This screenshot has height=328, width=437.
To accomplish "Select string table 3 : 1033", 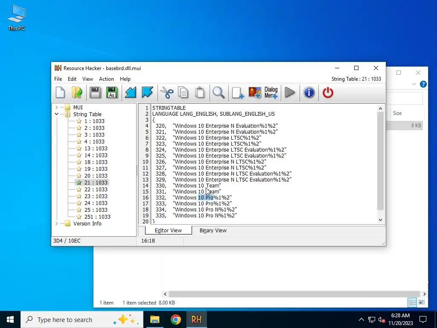I will point(94,135).
